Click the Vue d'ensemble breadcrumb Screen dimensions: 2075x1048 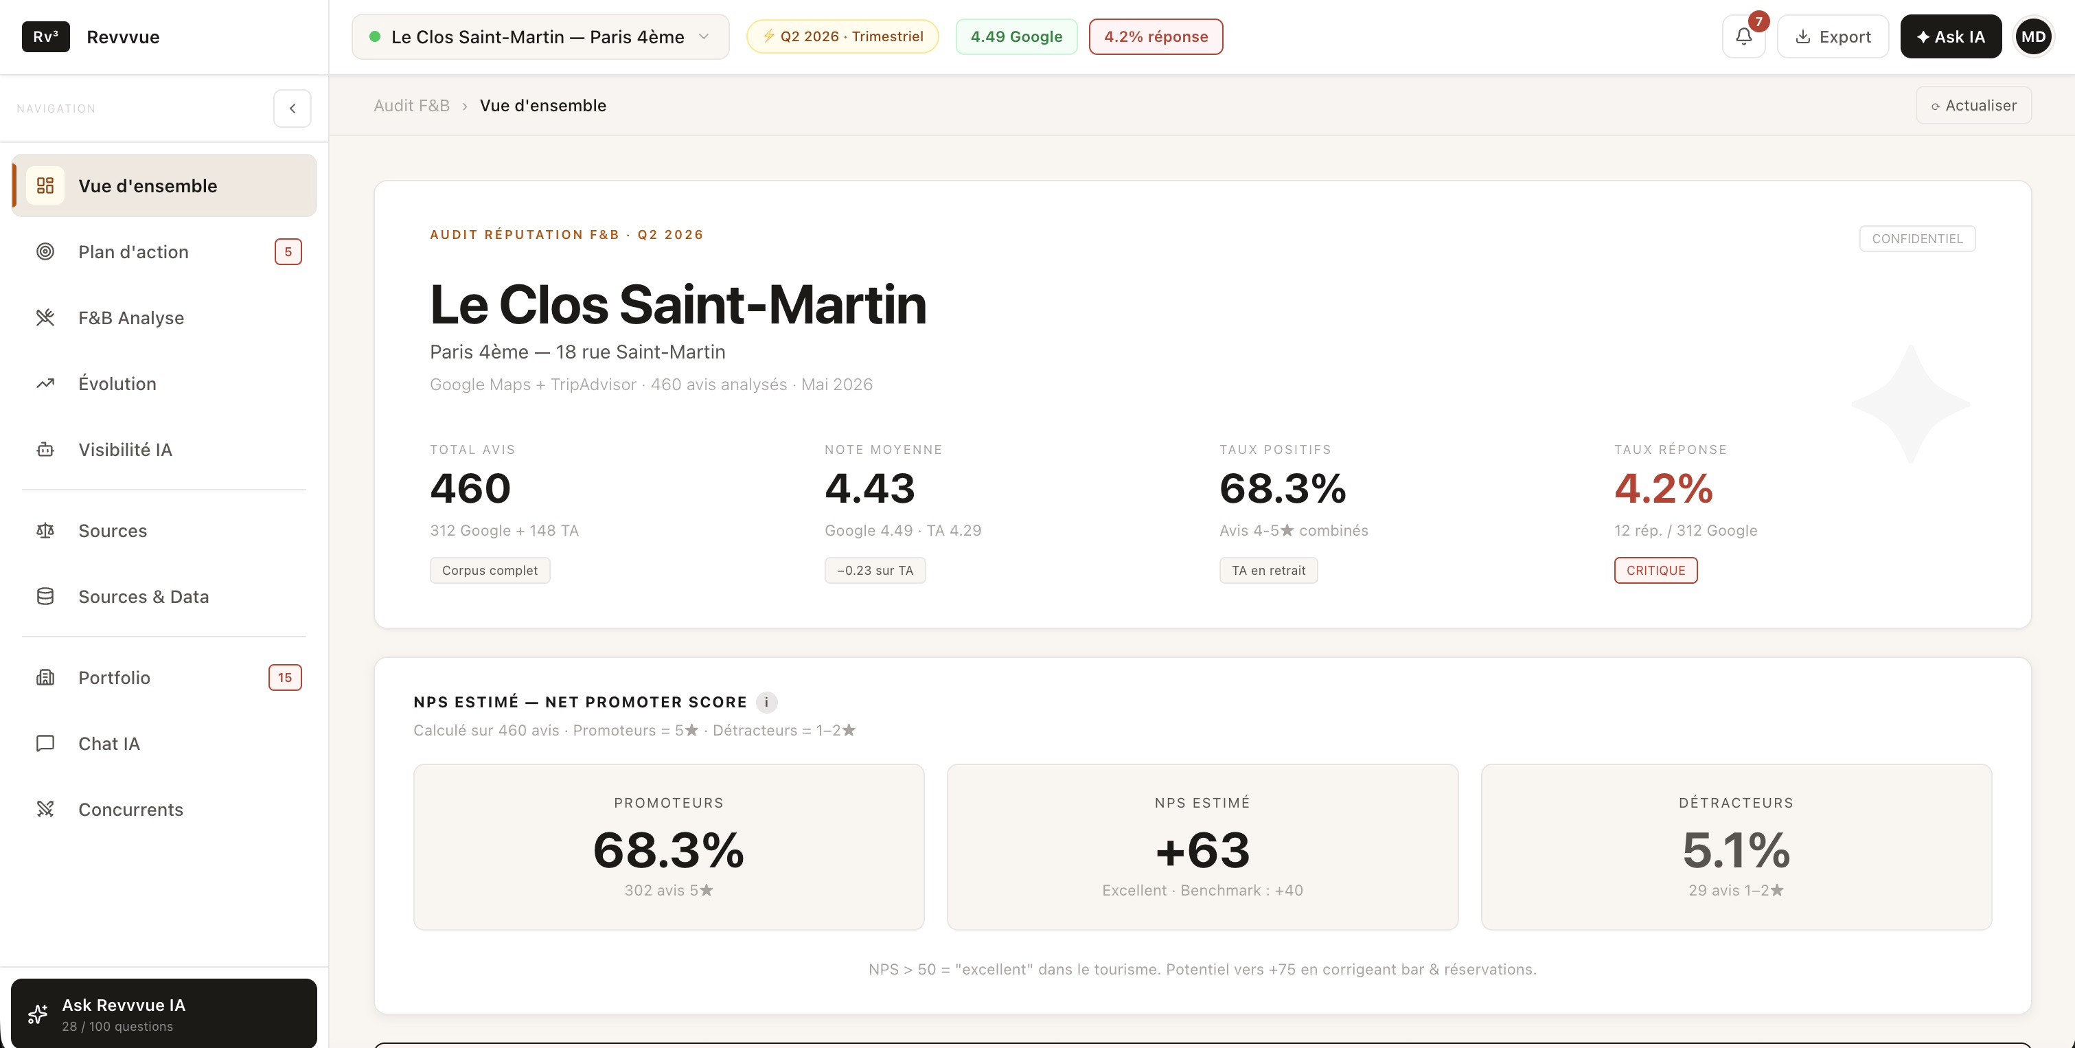(543, 106)
